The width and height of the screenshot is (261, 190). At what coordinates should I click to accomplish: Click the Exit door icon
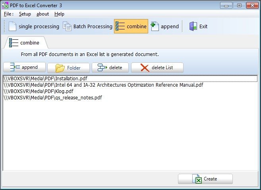pyautogui.click(x=193, y=26)
